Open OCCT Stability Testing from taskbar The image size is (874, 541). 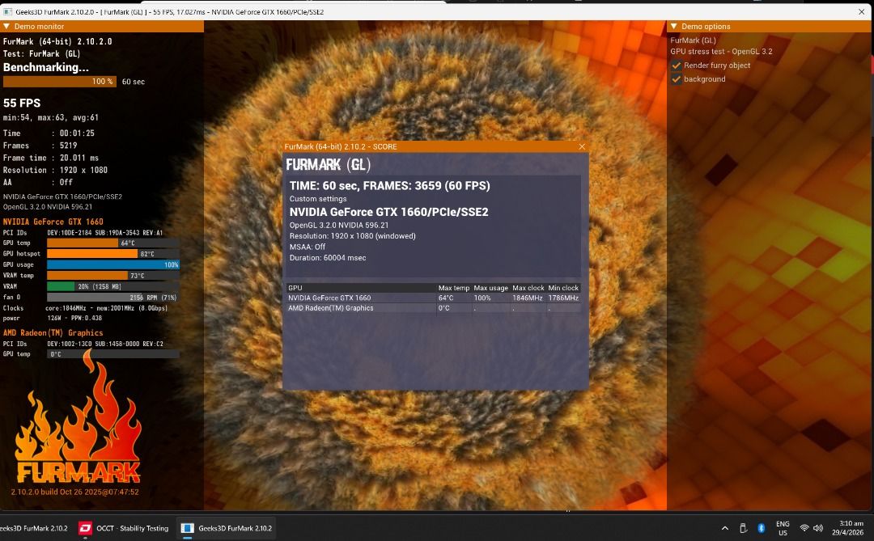click(125, 528)
